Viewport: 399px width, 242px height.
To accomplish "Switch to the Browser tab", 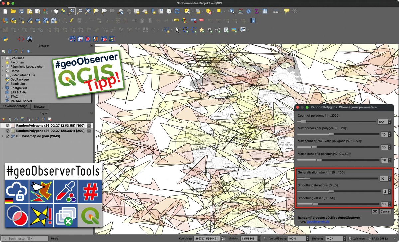I will point(40,107).
